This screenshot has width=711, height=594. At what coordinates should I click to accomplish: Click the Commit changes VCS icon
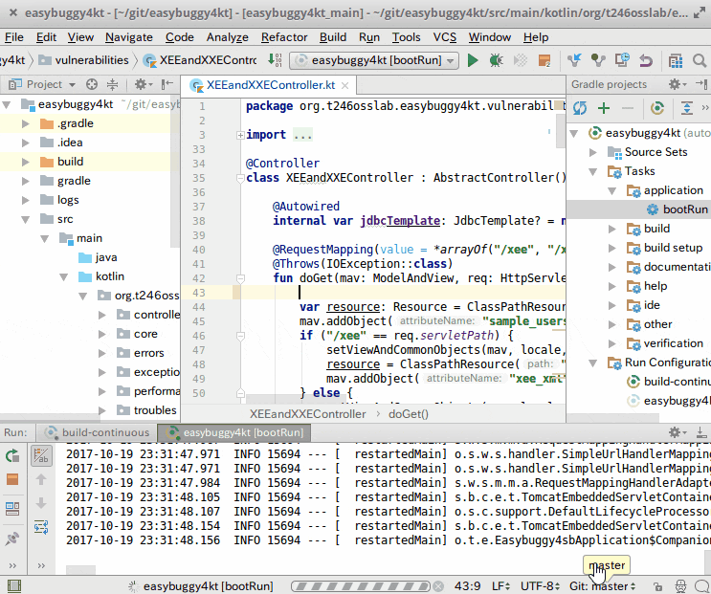coord(598,60)
